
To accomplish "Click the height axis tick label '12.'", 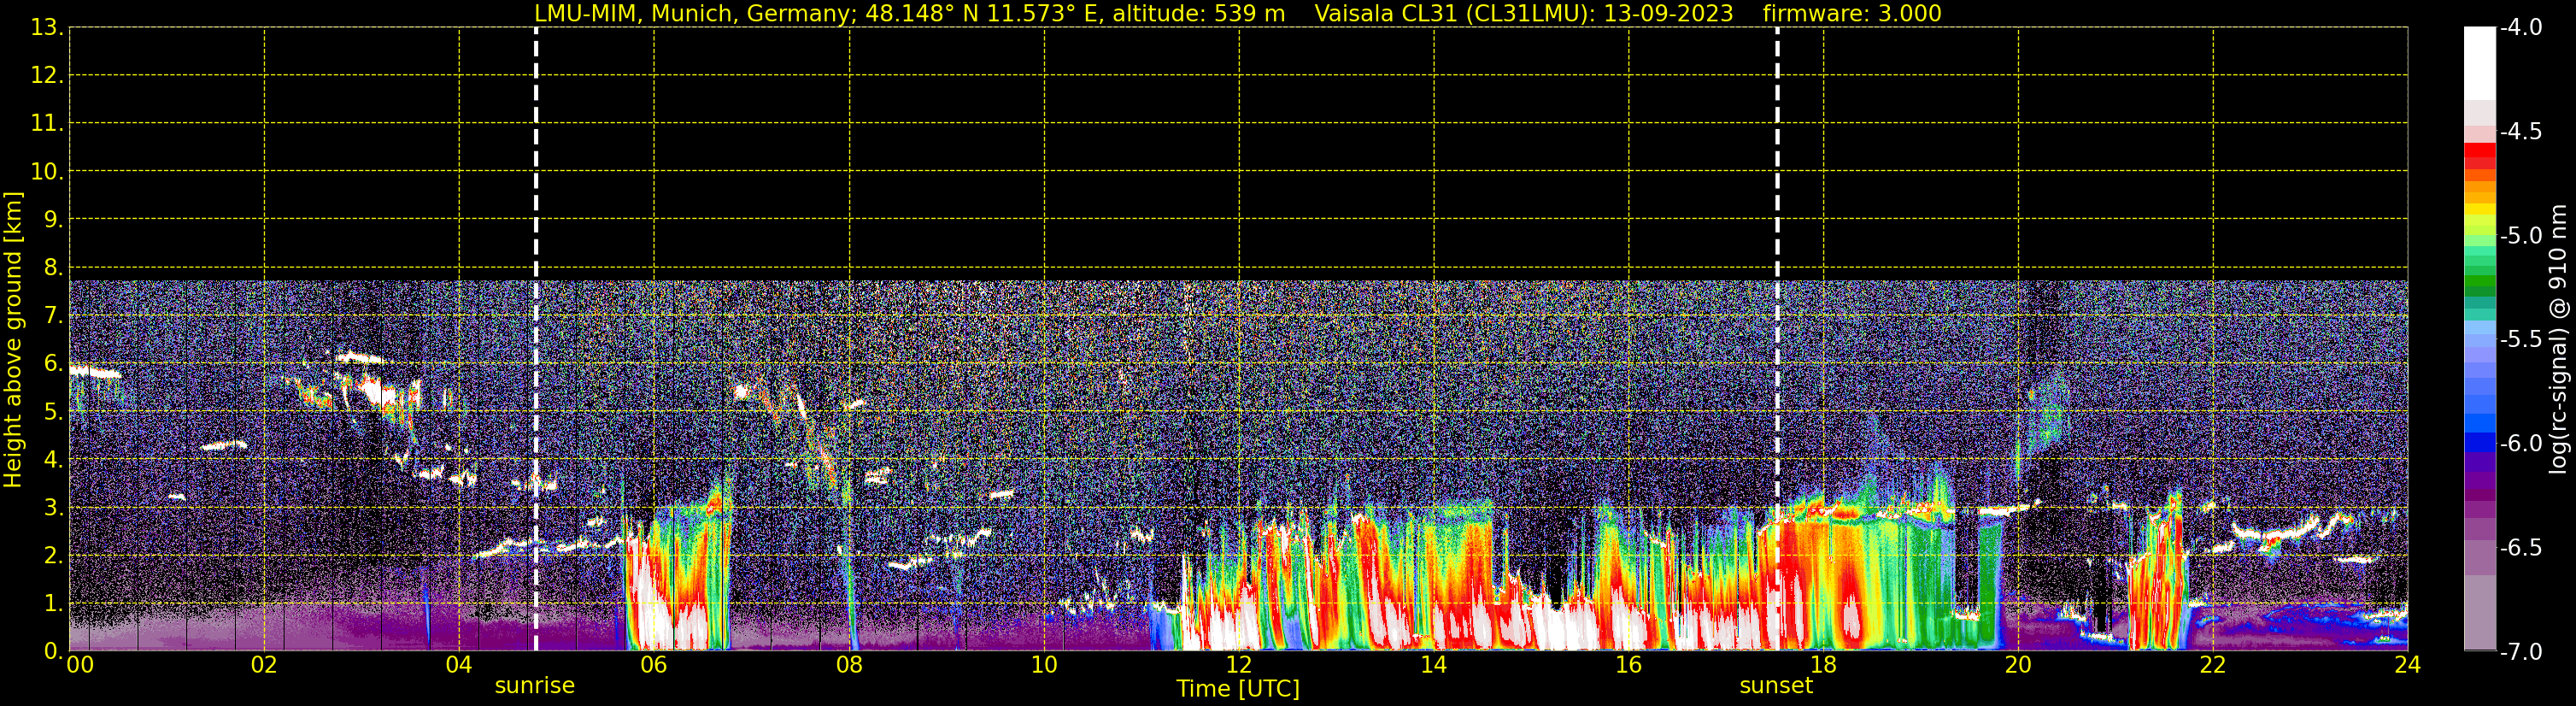I will 46,76.
